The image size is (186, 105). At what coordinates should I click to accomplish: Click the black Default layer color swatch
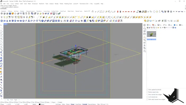click(40, 104)
